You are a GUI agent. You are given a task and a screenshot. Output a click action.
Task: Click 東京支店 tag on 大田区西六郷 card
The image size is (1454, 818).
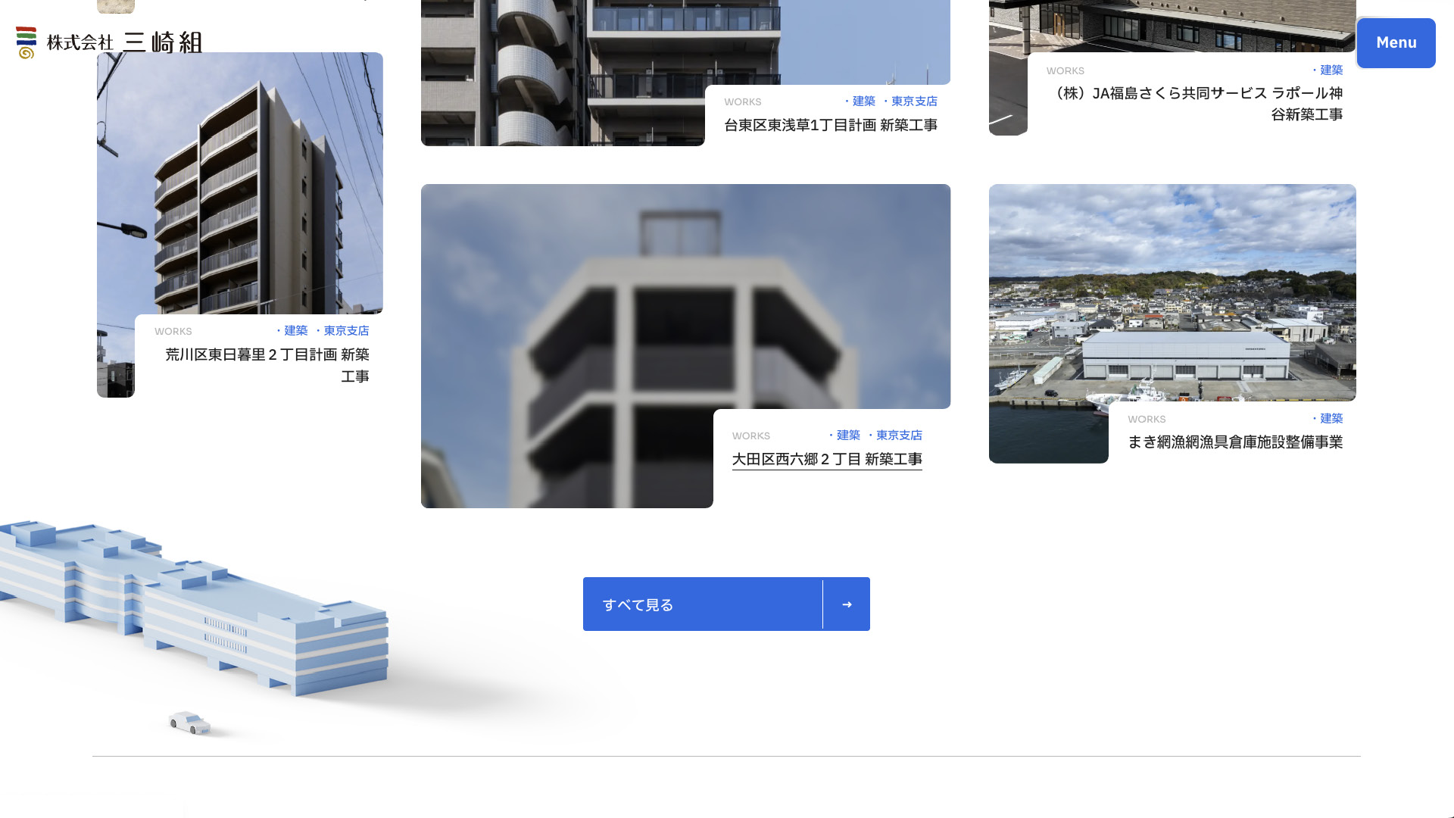(x=898, y=436)
